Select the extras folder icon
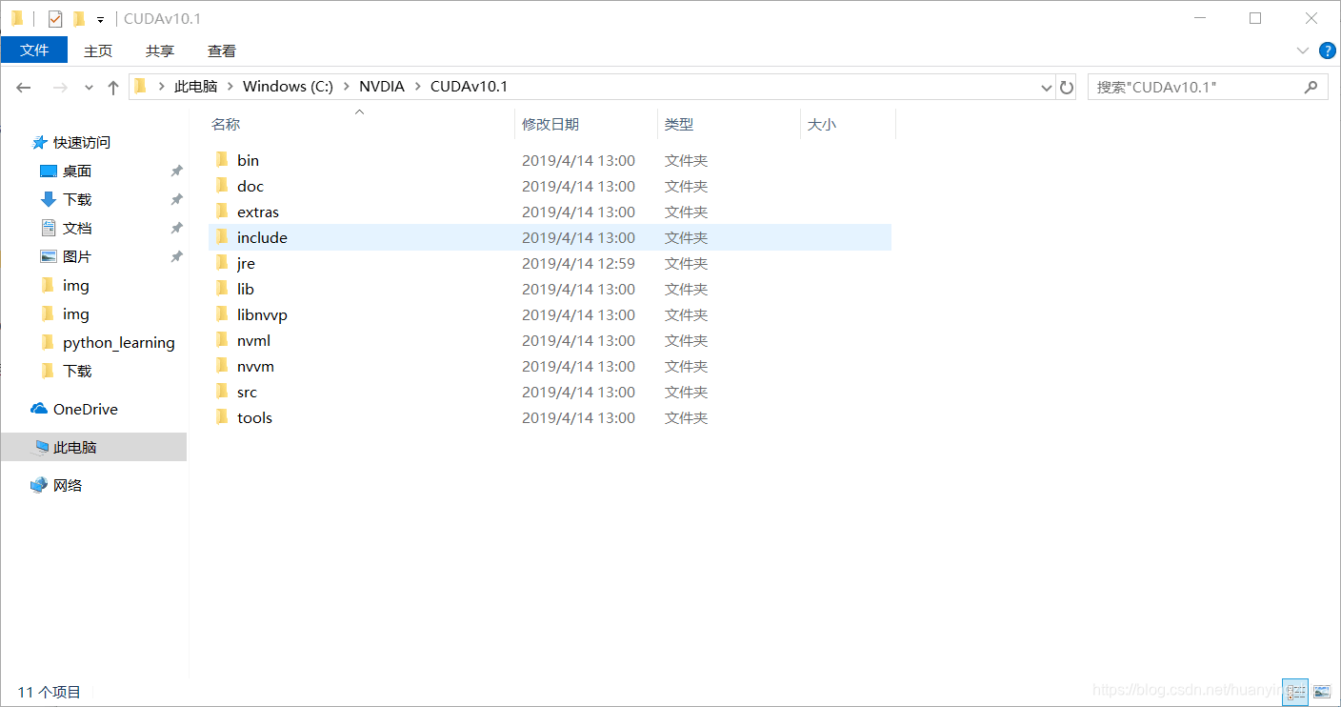 click(x=222, y=212)
